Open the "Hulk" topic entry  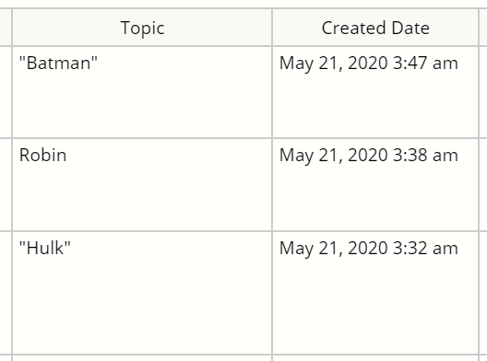(x=45, y=248)
